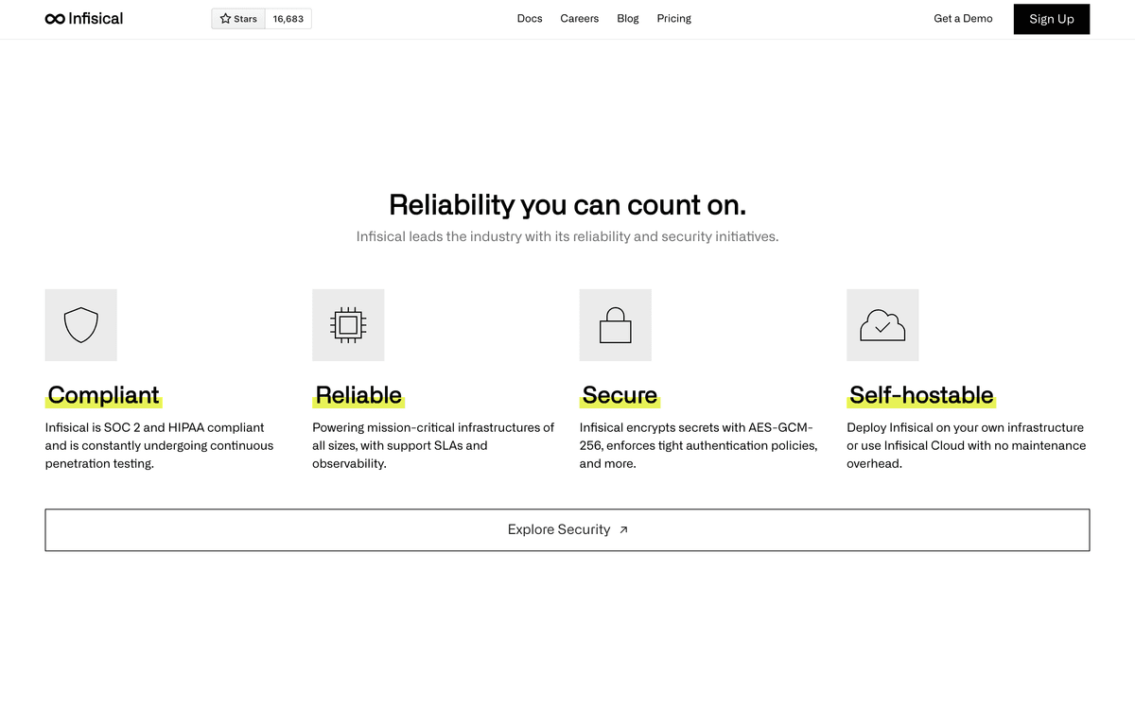Click the Get a Demo link
This screenshot has height=708, width=1135.
point(963,19)
